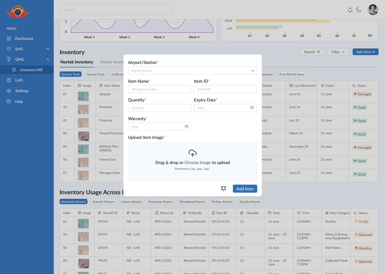
Task: Click the Quantity column header icon in usage table
Action: 242,213
